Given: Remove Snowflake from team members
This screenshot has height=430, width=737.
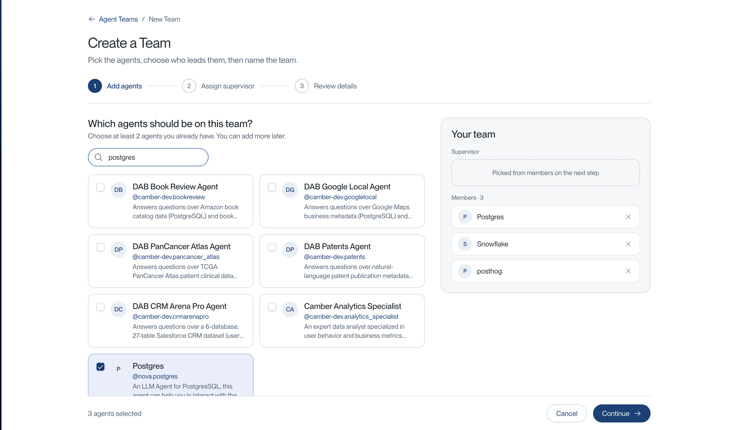Looking at the screenshot, I should 628,244.
